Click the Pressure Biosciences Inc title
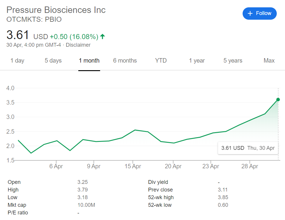 pyautogui.click(x=56, y=10)
